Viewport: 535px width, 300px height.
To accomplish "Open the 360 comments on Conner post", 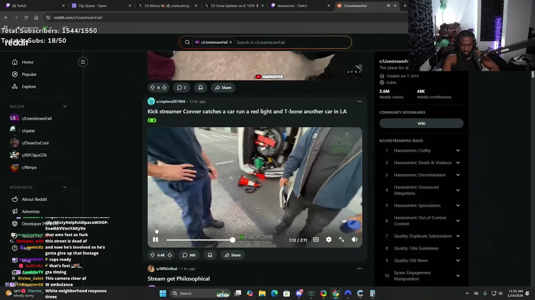I will 189,255.
